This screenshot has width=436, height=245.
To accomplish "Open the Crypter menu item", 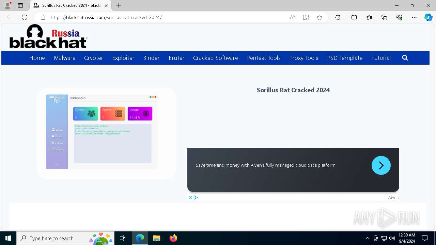I will click(x=94, y=58).
